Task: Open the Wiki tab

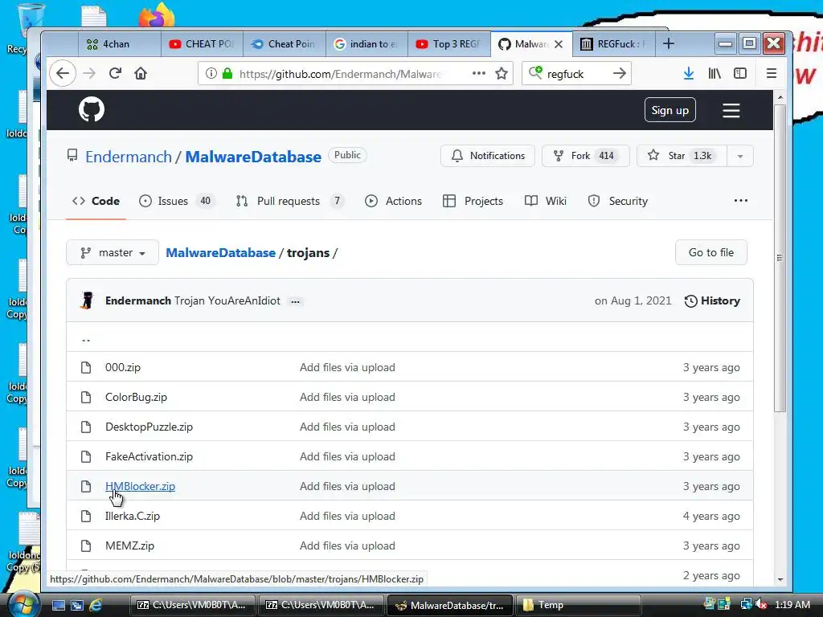Action: pyautogui.click(x=546, y=201)
